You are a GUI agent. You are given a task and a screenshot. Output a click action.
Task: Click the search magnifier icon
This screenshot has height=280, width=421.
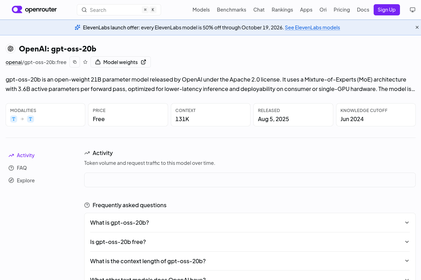84,10
